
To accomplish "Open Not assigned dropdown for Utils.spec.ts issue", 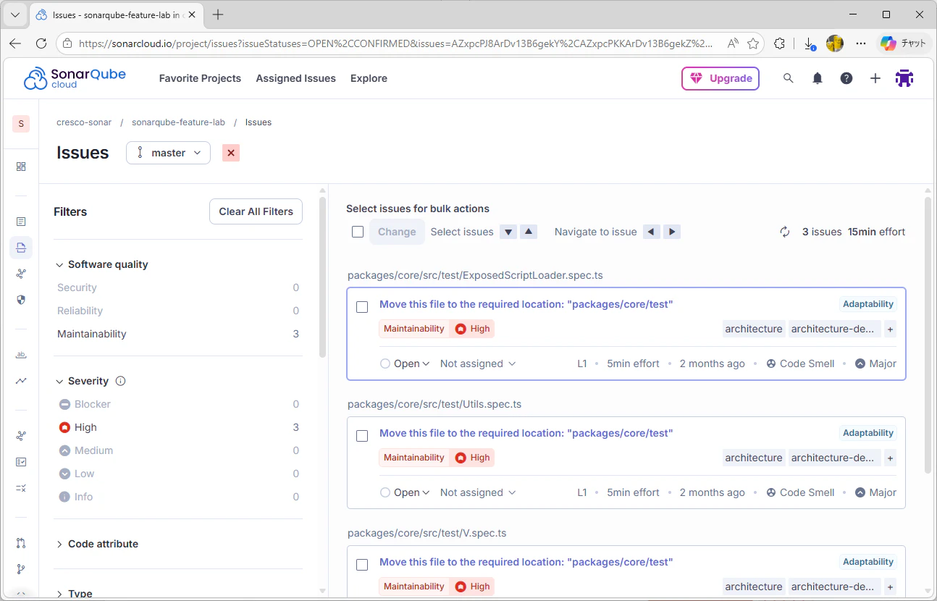I will coord(478,492).
